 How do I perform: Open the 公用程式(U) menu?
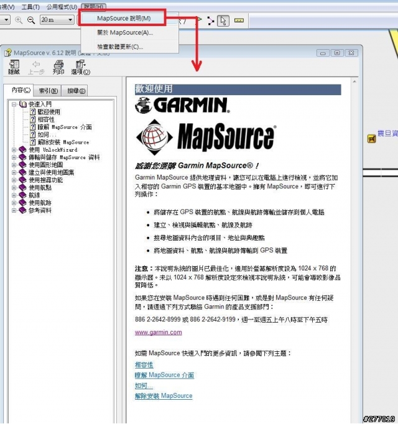(62, 7)
